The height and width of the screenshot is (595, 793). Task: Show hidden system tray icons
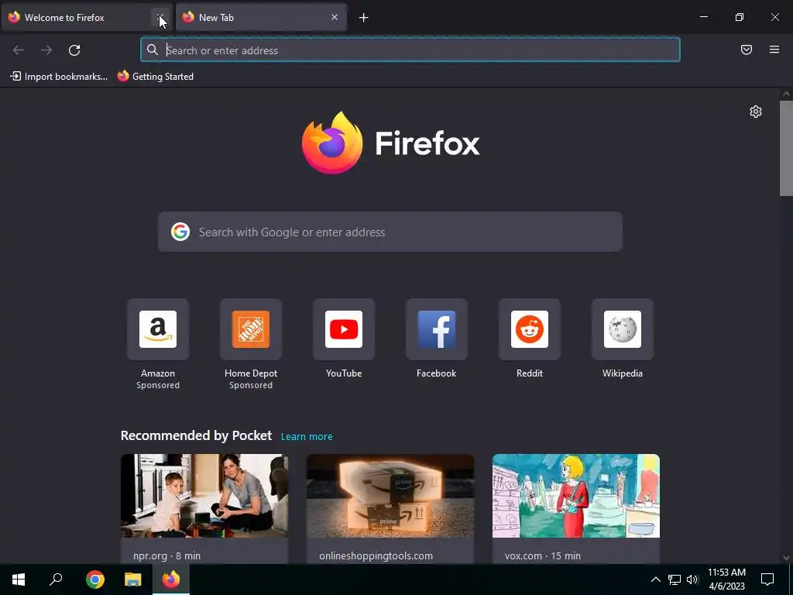tap(655, 580)
